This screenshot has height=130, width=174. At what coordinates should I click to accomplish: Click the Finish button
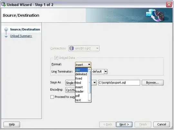(x=143, y=125)
